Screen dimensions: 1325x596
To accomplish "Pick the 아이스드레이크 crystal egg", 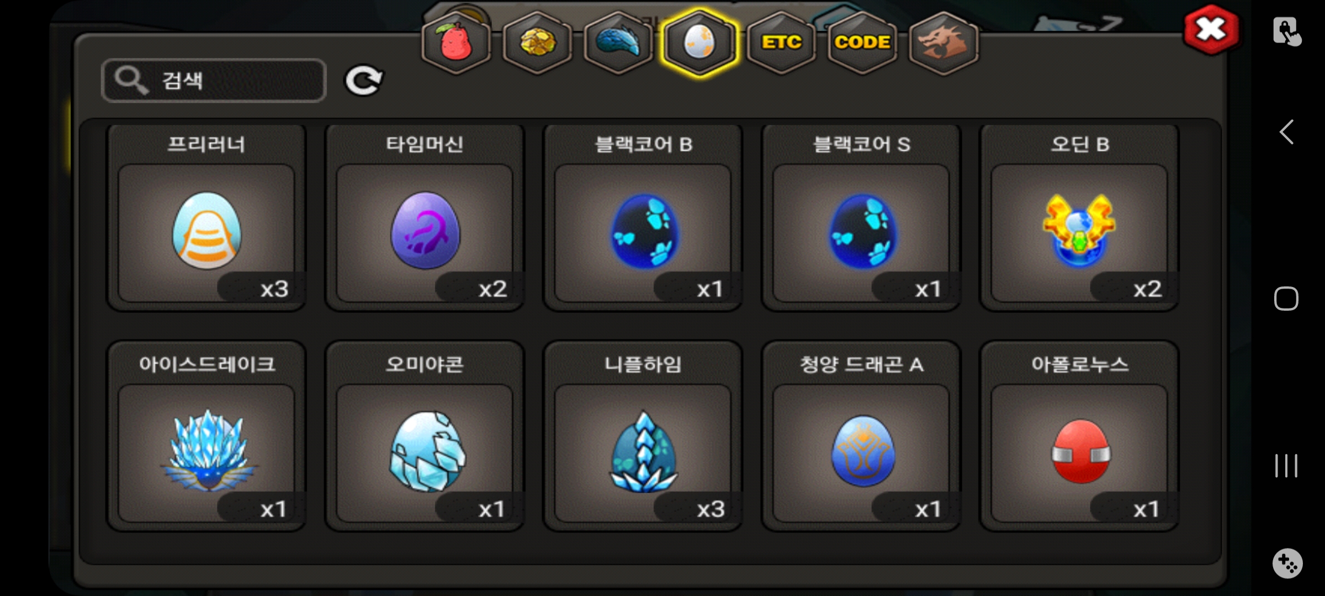I will pyautogui.click(x=206, y=436).
